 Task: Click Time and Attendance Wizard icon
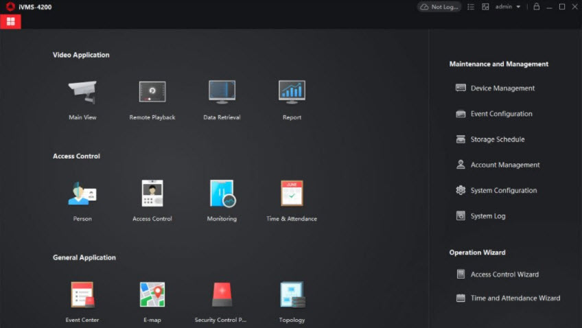pos(461,298)
